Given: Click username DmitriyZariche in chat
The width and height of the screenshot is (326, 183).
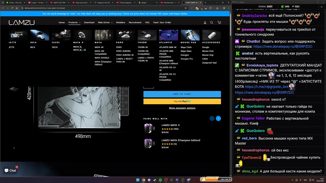Looking at the screenshot, I should tap(254, 16).
